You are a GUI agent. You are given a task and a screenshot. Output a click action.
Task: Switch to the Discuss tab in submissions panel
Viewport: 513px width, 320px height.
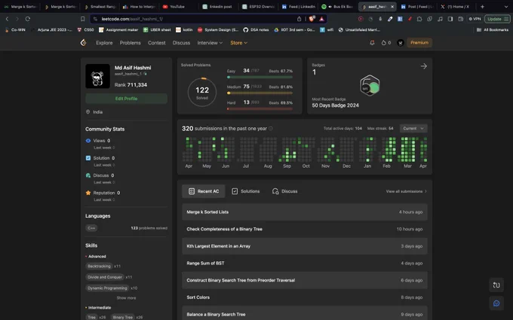tap(285, 191)
